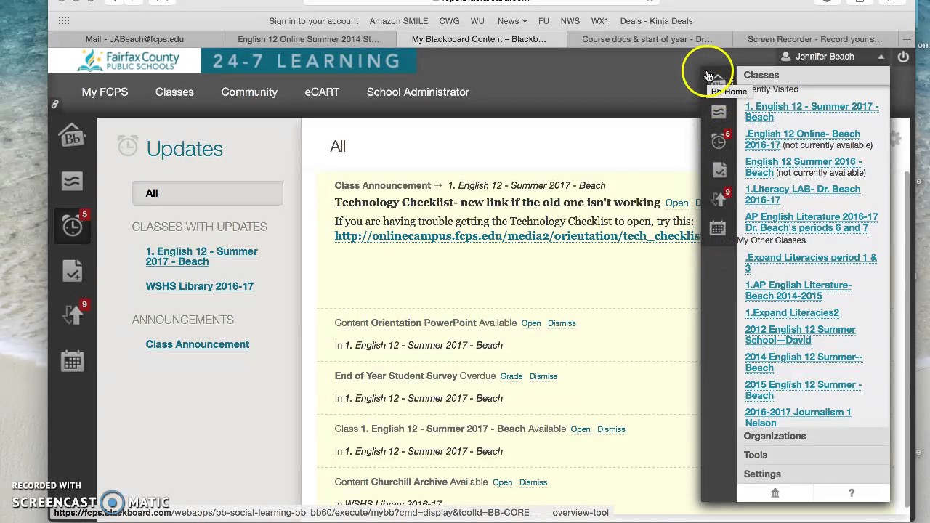
Task: Switch to English 12 Online Summer 2014 tab
Action: [308, 39]
